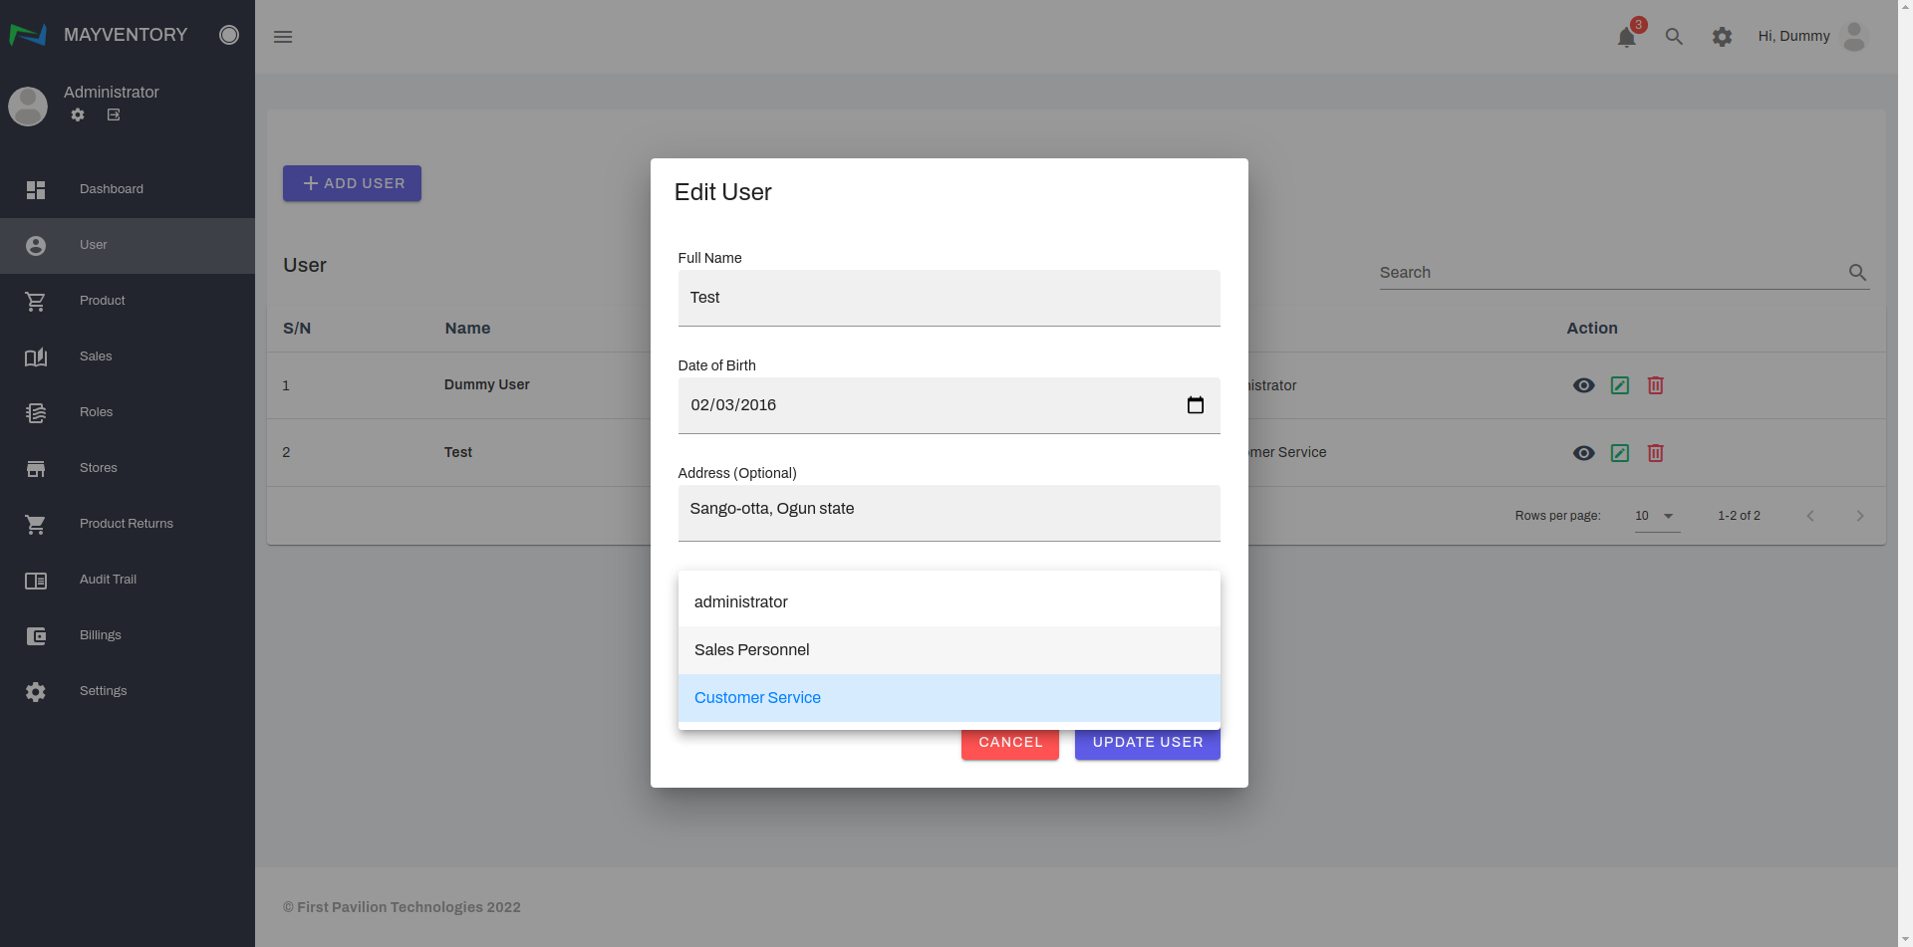This screenshot has height=947, width=1913.
Task: Open Audit Trail in sidebar
Action: (x=108, y=580)
